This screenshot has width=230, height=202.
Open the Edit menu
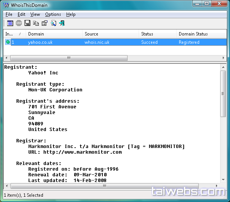click(21, 14)
